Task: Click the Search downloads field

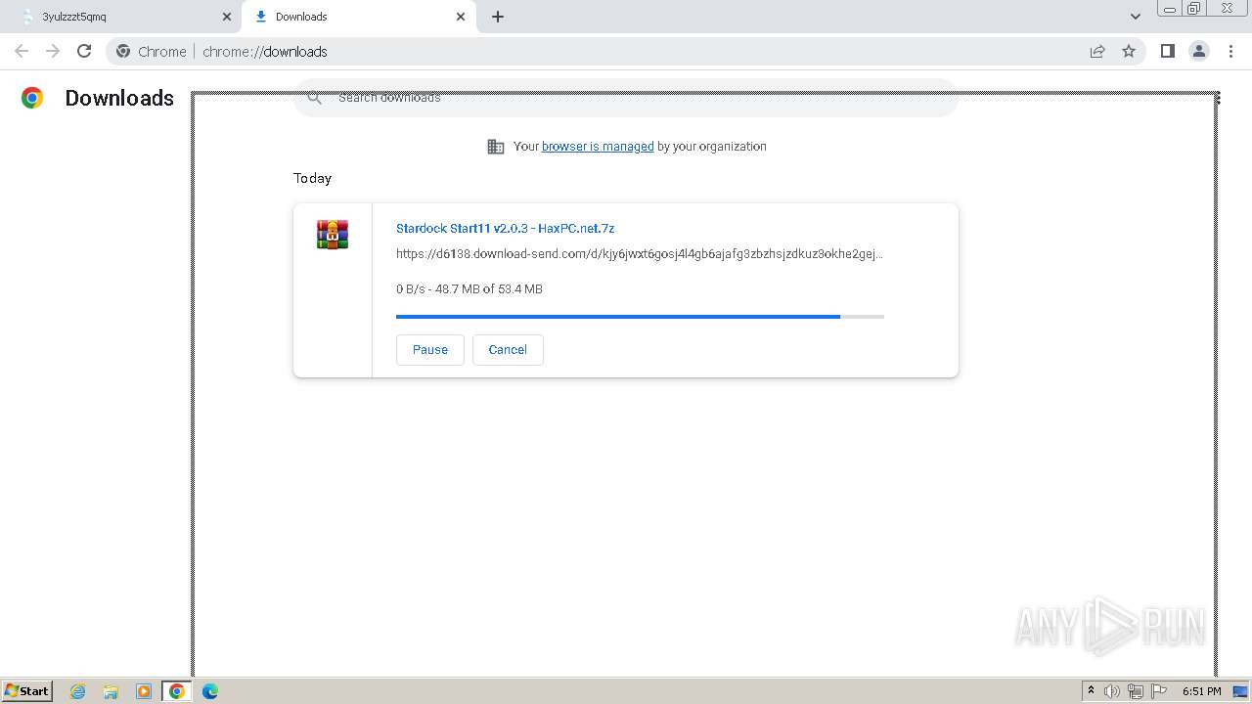Action: click(x=626, y=98)
